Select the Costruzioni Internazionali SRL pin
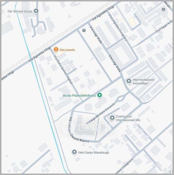 pos(112,118)
